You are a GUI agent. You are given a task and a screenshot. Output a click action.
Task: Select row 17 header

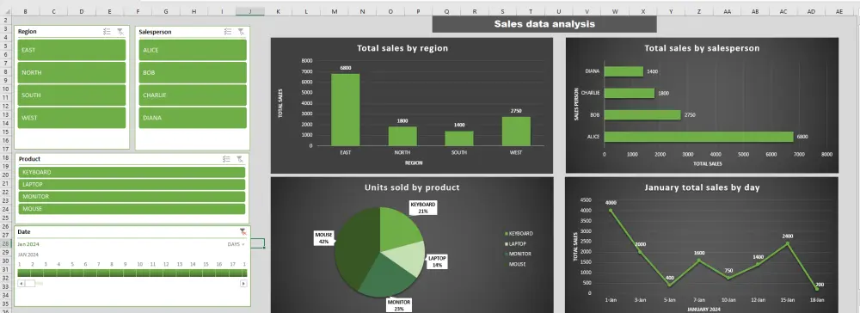click(x=5, y=150)
